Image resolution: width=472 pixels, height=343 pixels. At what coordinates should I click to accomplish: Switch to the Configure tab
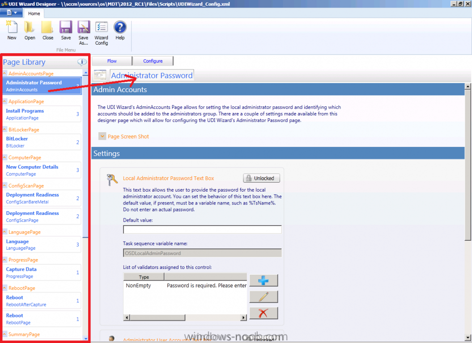153,61
